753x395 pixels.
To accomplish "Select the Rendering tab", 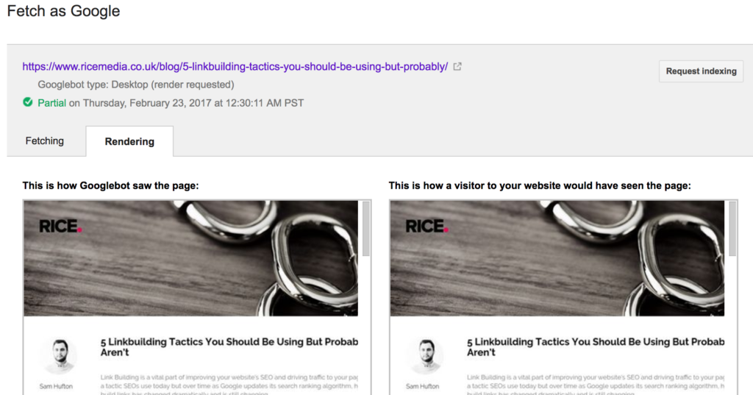I will [x=129, y=141].
